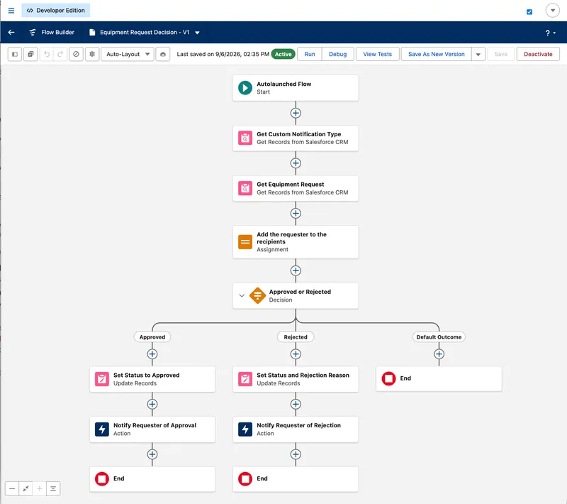Add element below Set Status to Approved

[152, 404]
